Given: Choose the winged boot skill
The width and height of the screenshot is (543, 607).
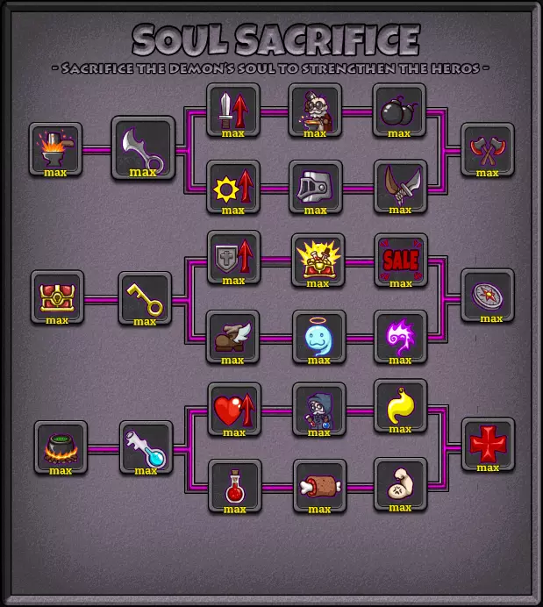Looking at the screenshot, I should pyautogui.click(x=232, y=337).
